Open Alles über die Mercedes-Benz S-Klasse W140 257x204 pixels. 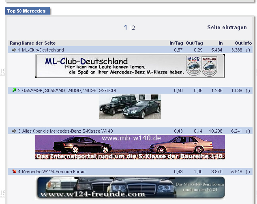click(x=67, y=131)
